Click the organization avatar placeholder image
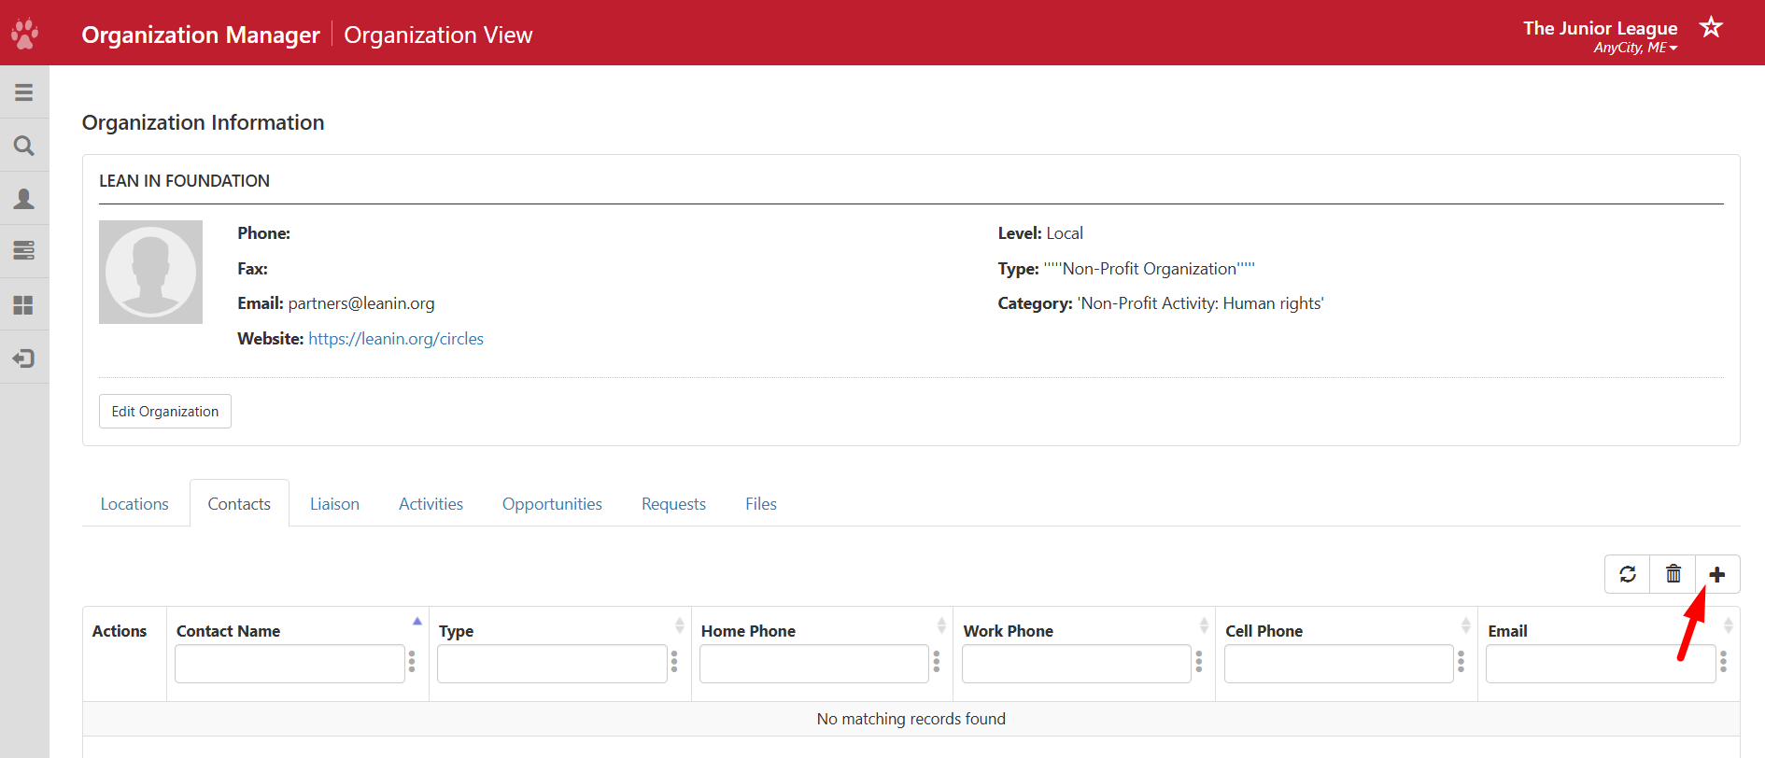This screenshot has height=758, width=1765. 150,272
